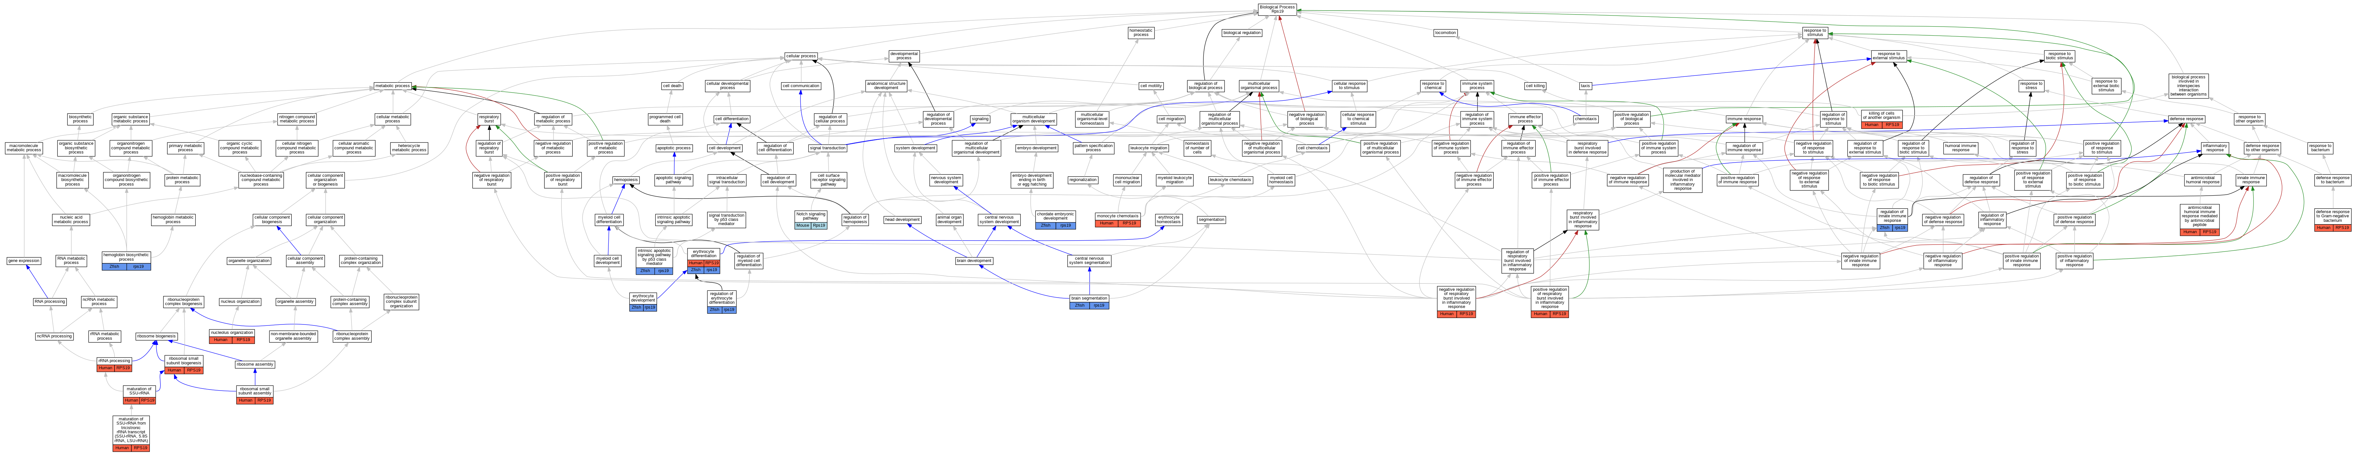Select the "homeostatic process" node
The height and width of the screenshot is (455, 2356).
[1141, 33]
